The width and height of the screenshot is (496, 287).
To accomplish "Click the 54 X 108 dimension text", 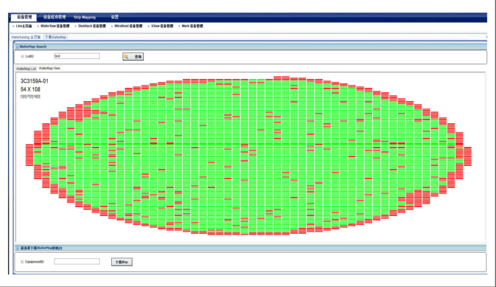I will coord(31,90).
